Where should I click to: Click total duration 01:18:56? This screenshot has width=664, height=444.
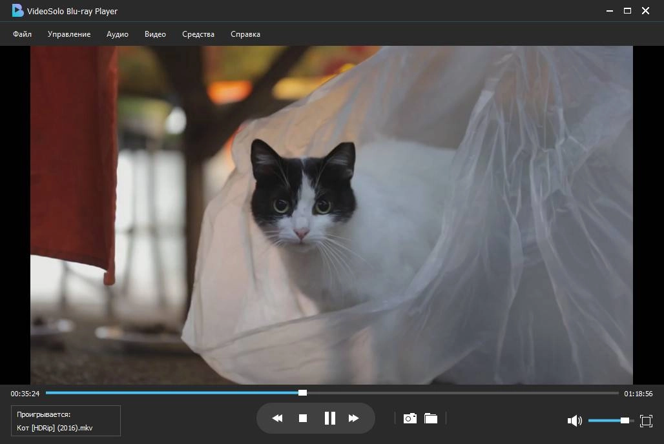coord(638,394)
